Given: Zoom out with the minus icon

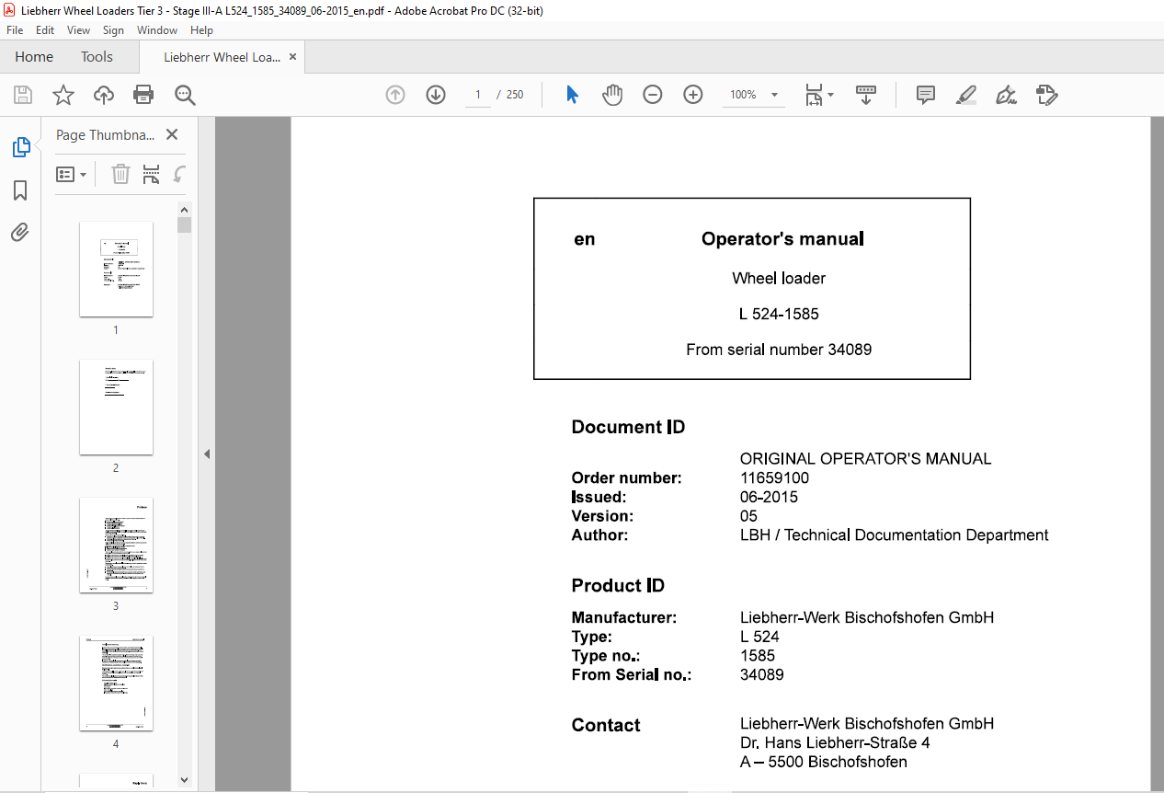Looking at the screenshot, I should click(x=653, y=95).
